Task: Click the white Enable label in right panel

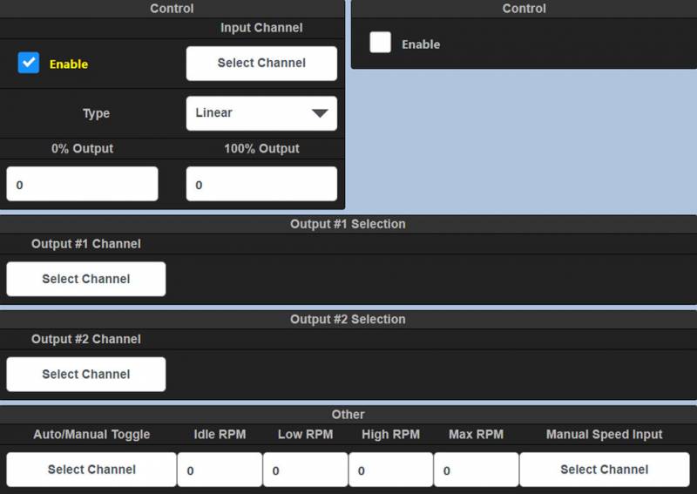Action: (421, 44)
